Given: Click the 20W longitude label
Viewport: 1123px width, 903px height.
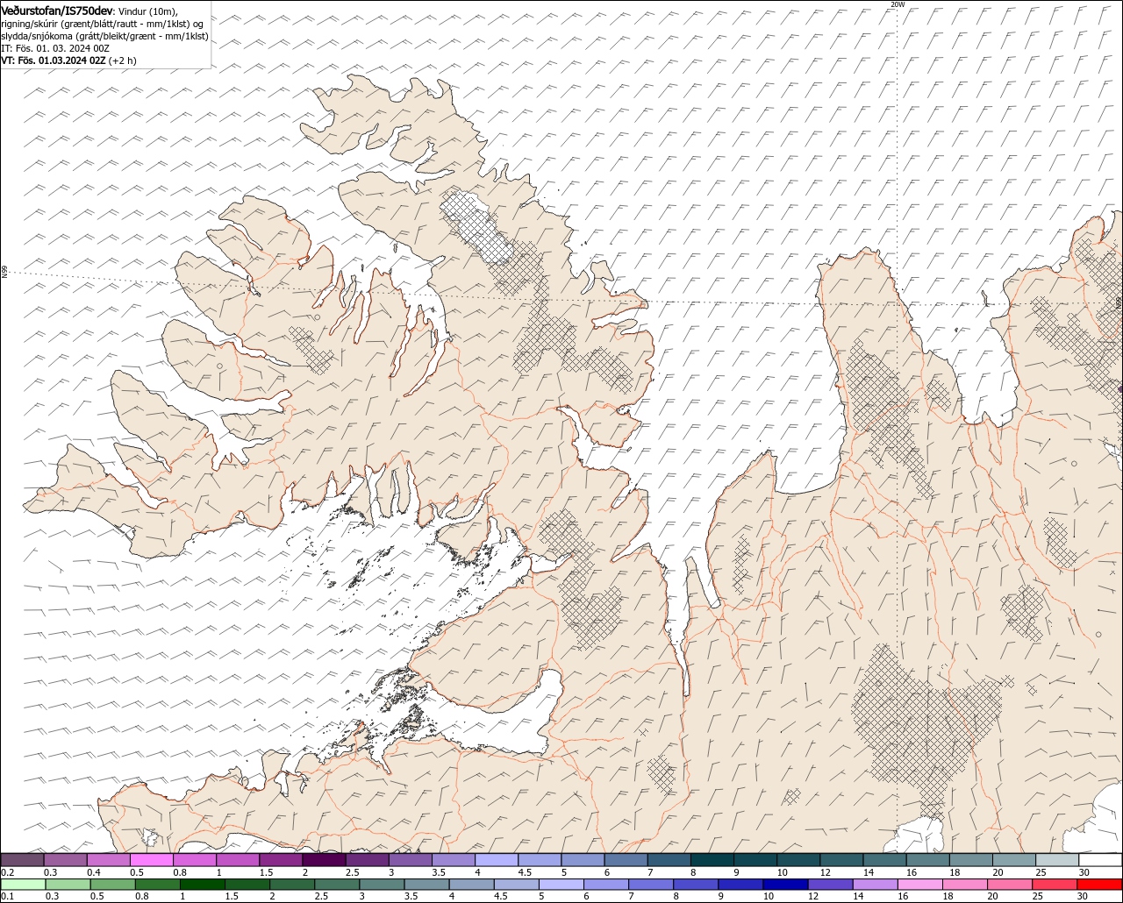Looking at the screenshot, I should 897,4.
